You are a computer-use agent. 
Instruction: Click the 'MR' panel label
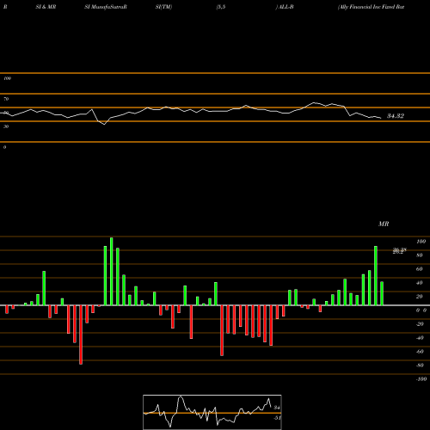(x=384, y=224)
